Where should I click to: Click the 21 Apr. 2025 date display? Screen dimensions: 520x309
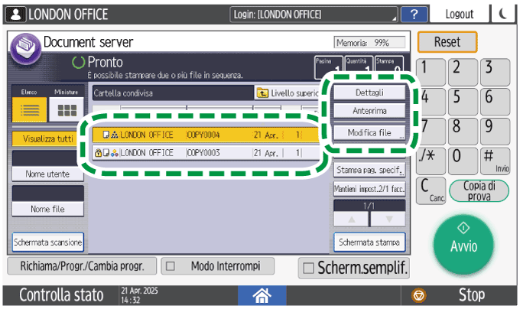(x=139, y=291)
